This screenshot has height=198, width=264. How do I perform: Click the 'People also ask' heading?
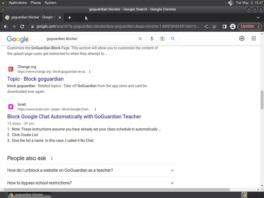click(27, 158)
